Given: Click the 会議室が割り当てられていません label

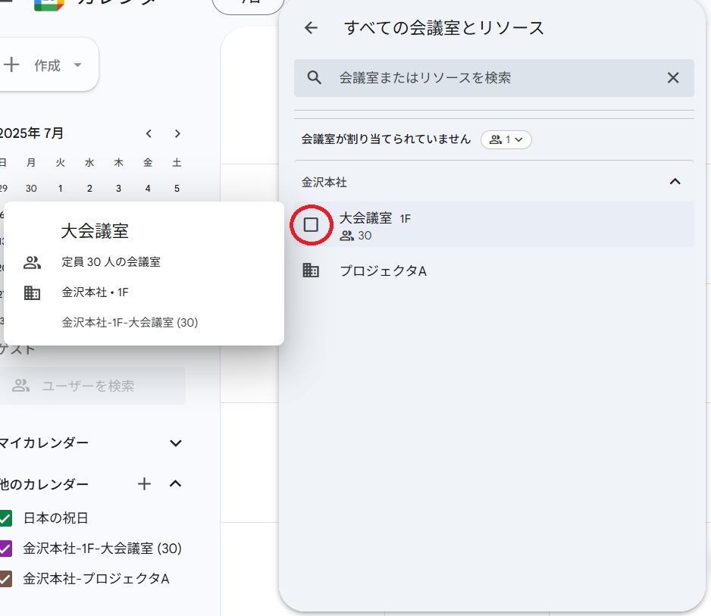Looking at the screenshot, I should point(386,139).
